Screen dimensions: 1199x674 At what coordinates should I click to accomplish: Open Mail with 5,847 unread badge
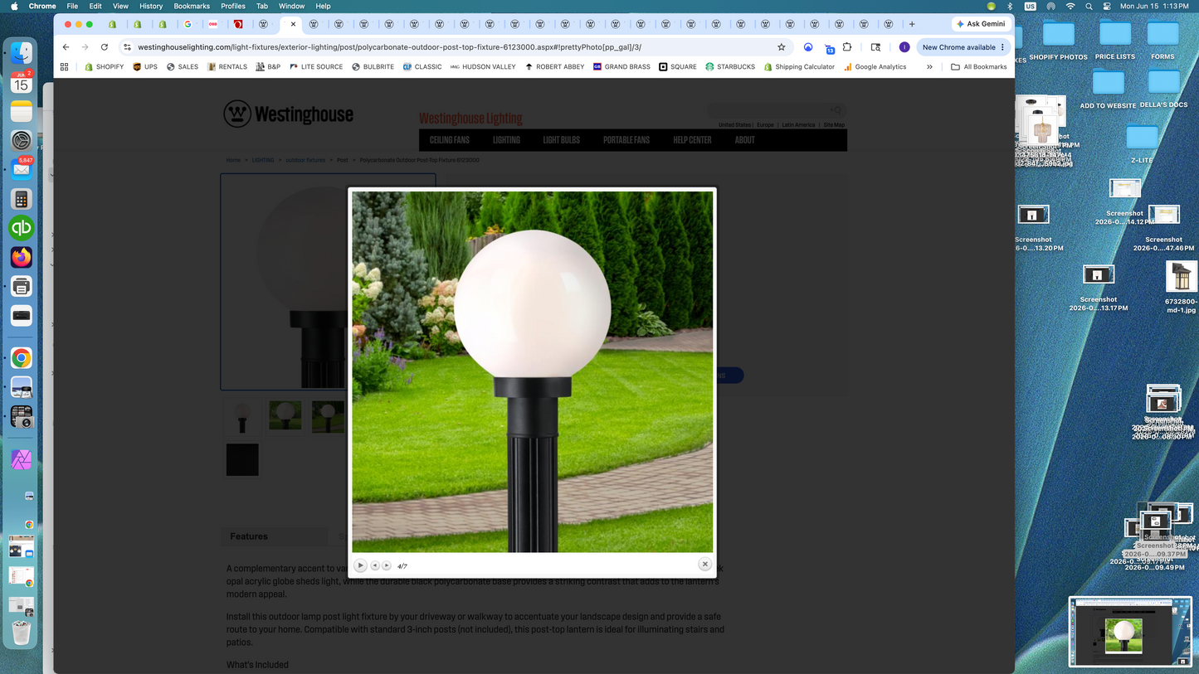[x=22, y=169]
